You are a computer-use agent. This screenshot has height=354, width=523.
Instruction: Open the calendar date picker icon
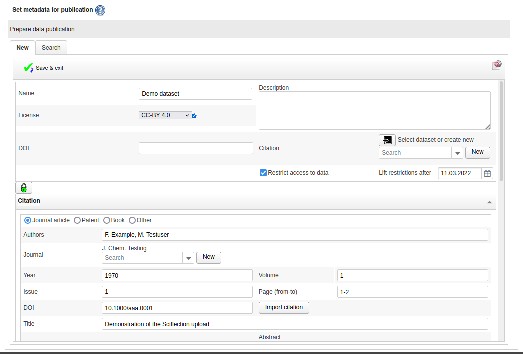(487, 173)
